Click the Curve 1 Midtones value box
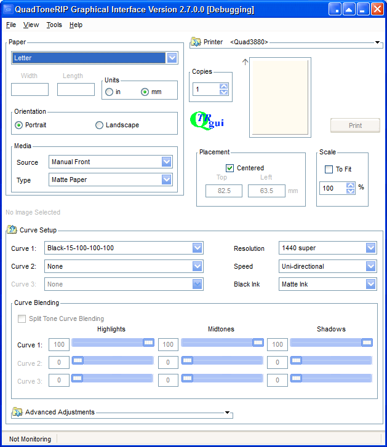The width and height of the screenshot is (387, 447). pyautogui.click(x=168, y=345)
